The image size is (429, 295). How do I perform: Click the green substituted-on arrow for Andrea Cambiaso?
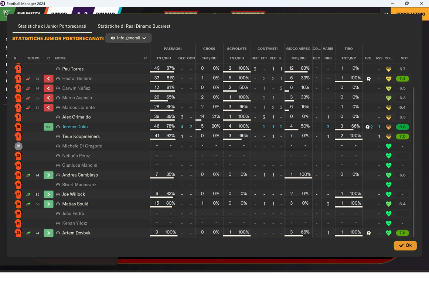[x=48, y=175]
